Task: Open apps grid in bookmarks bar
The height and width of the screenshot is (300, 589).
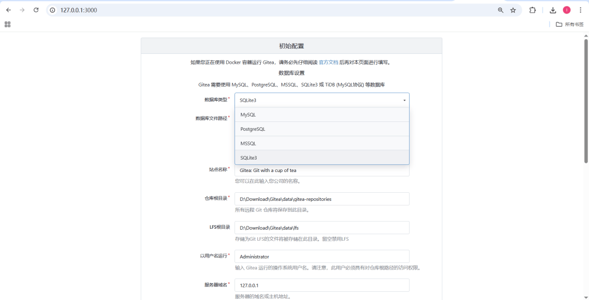Action: click(8, 25)
